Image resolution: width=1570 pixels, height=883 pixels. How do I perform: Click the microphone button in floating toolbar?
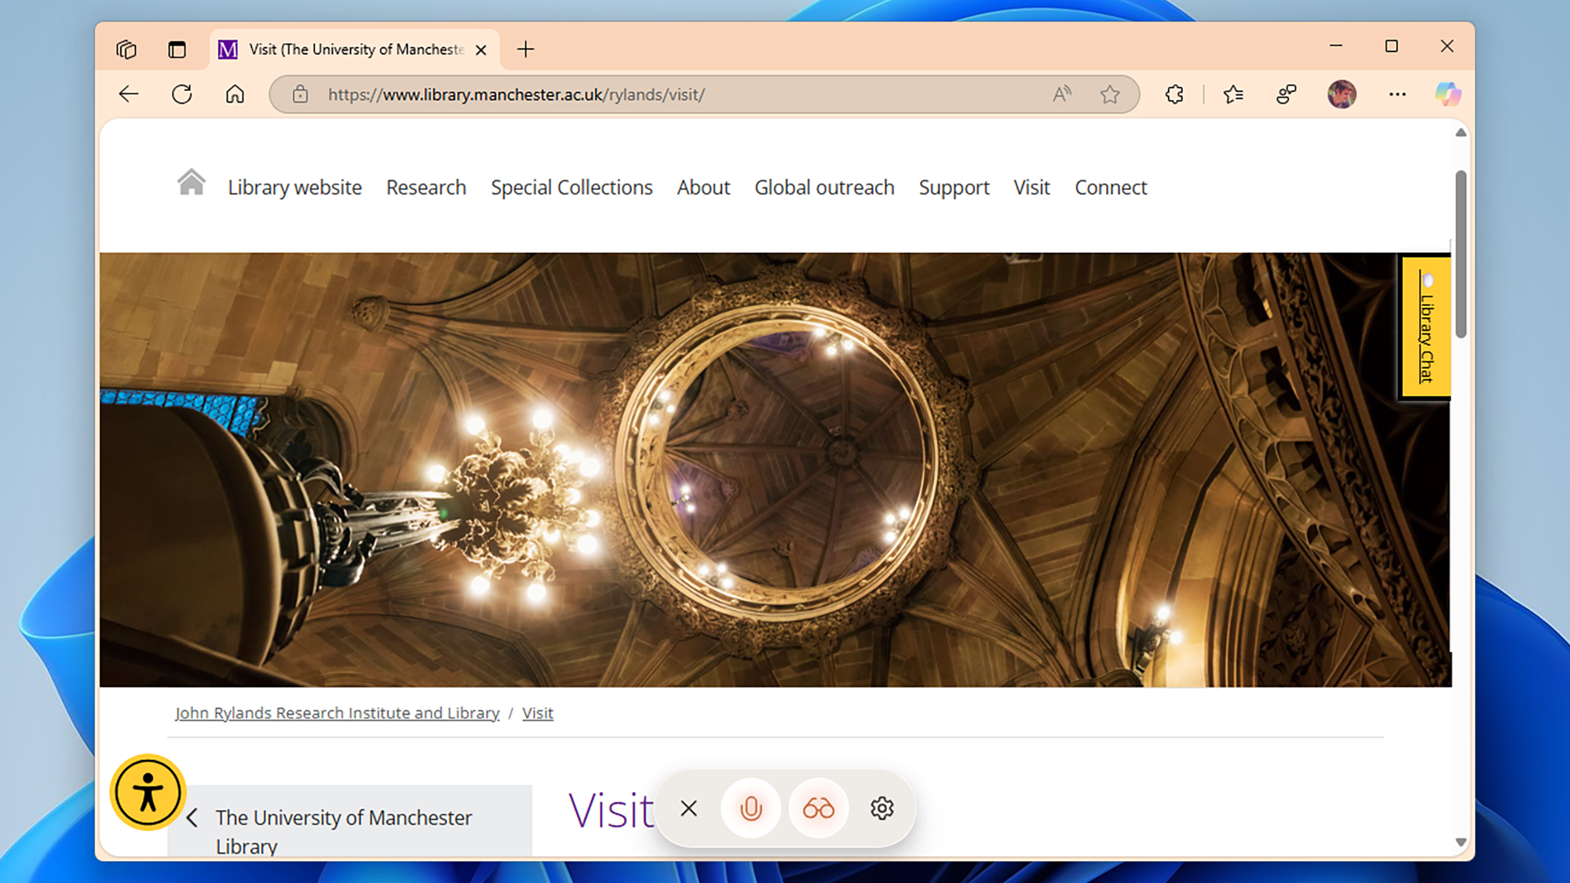coord(751,808)
